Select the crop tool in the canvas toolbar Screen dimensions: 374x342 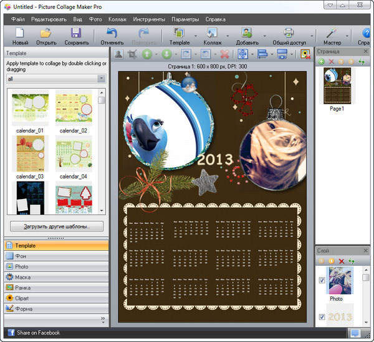pyautogui.click(x=132, y=54)
